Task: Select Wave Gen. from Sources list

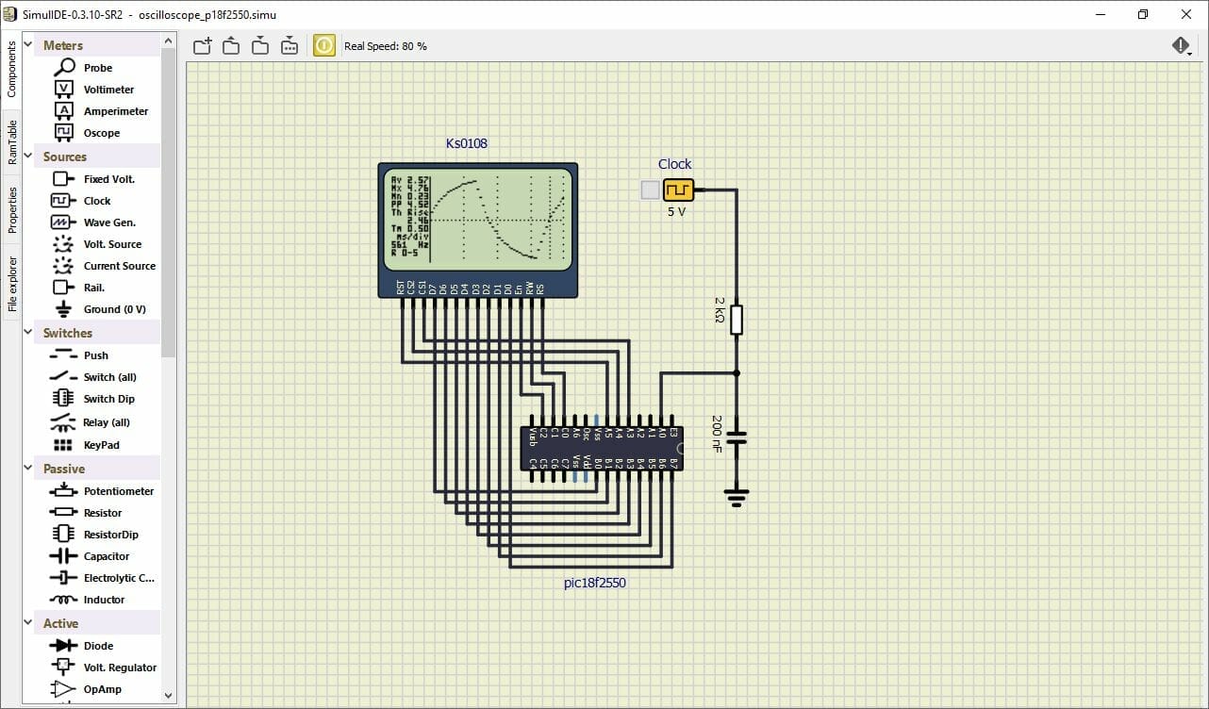Action: pyautogui.click(x=109, y=223)
